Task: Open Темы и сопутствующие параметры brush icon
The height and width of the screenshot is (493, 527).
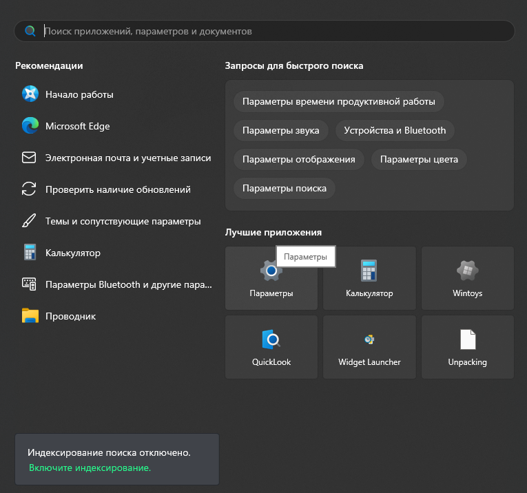Action: (x=29, y=221)
